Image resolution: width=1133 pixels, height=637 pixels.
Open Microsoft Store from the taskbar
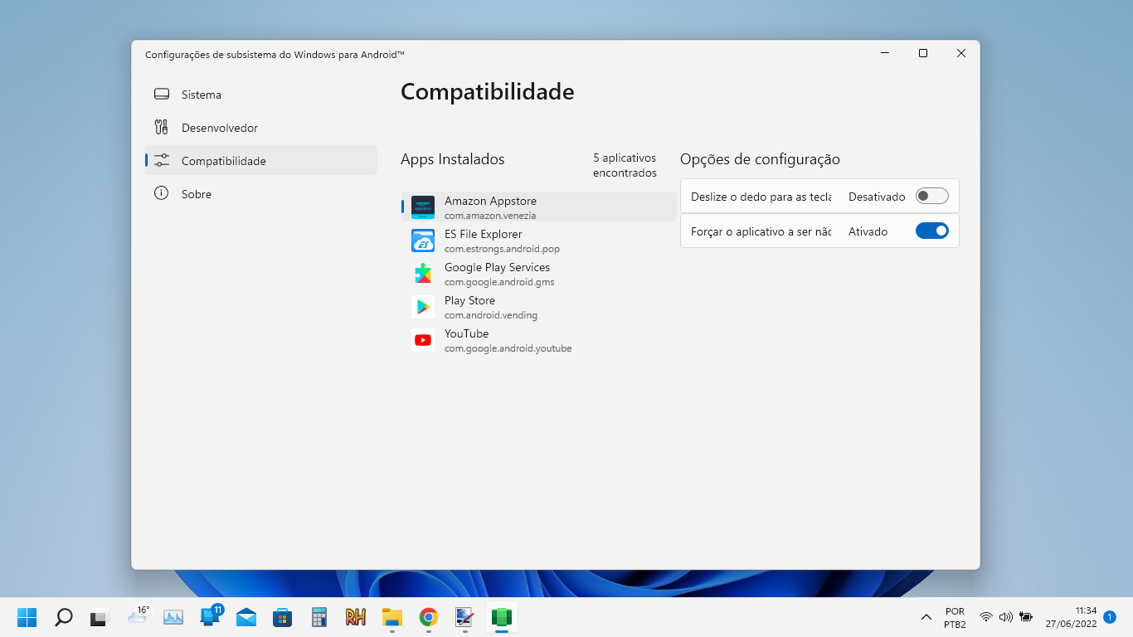283,617
